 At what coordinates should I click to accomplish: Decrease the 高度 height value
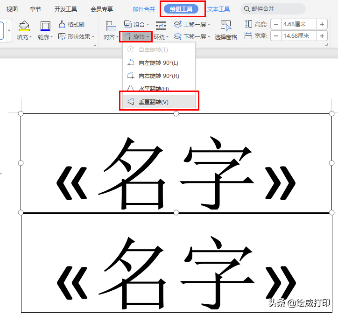[x=276, y=24]
